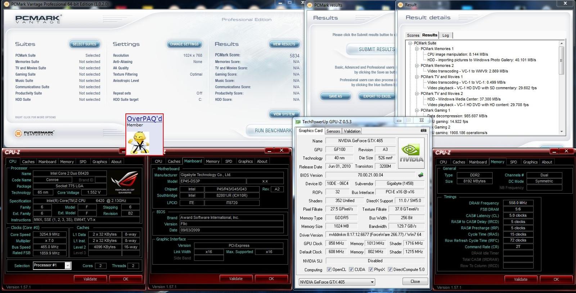The height and width of the screenshot is (293, 576).
Task: Collapse the PCMark Gaming 1 node
Action: tap(417, 111)
